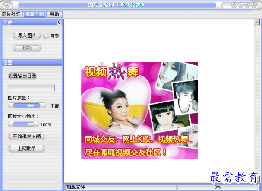Click the scrollbar up arrow in preview
Image resolution: width=262 pixels, height=191 pixels.
pos(256,22)
